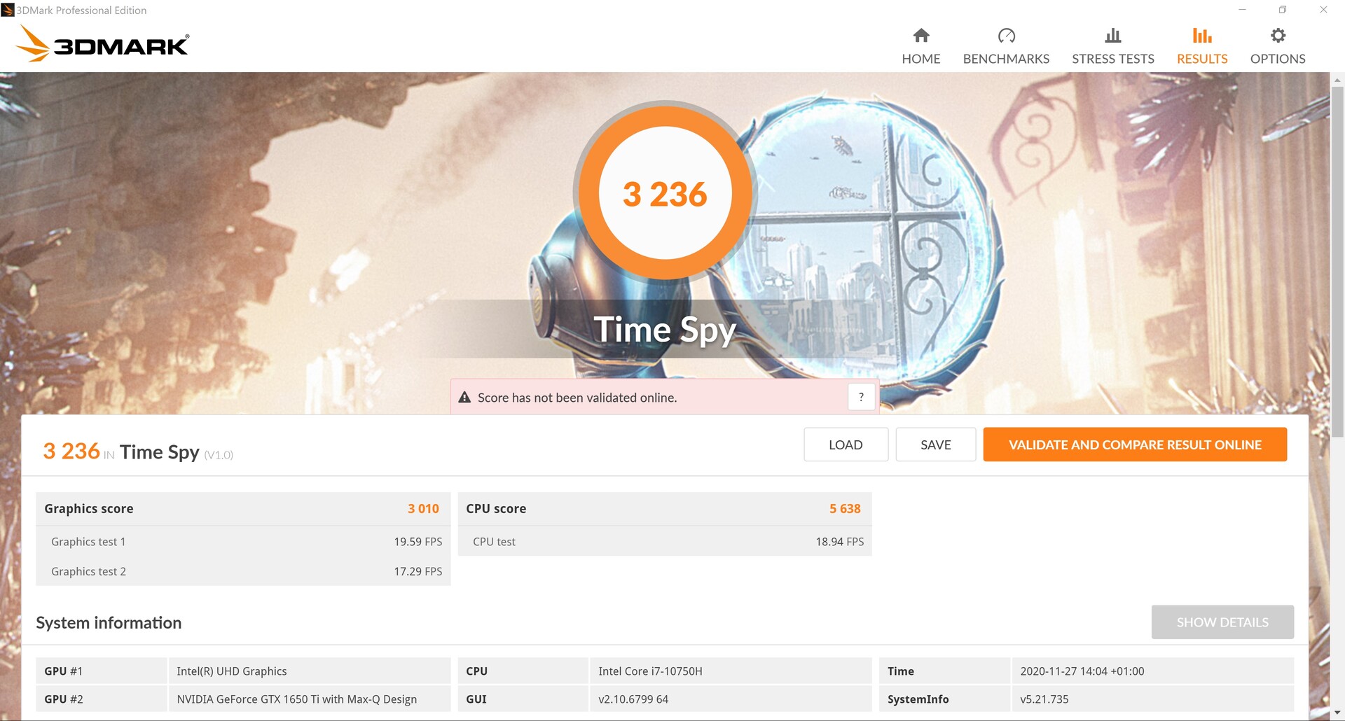Click the Results bar chart icon

1202,35
